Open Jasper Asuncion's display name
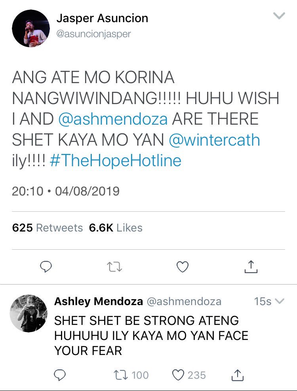 click(x=102, y=18)
